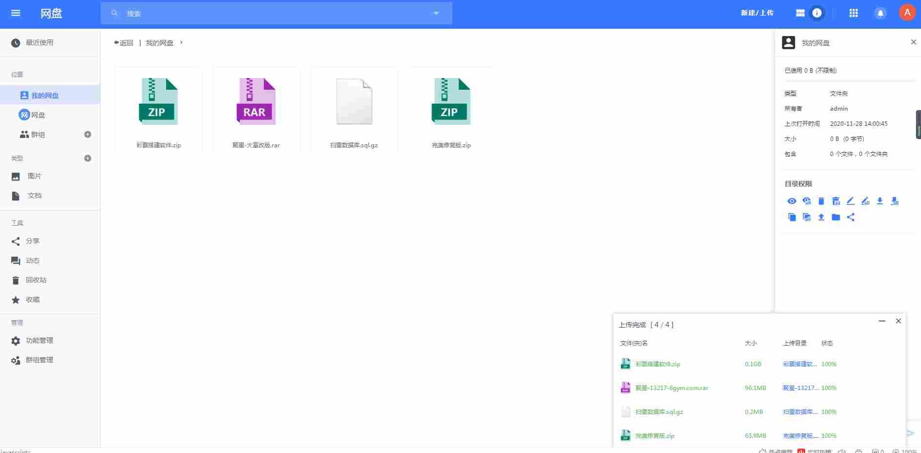The image size is (921, 453).
Task: Open upload directory link for 彩票搭建软件.zip
Action: (800, 364)
